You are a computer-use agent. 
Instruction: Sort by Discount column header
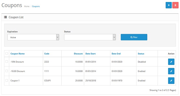click(x=78, y=54)
